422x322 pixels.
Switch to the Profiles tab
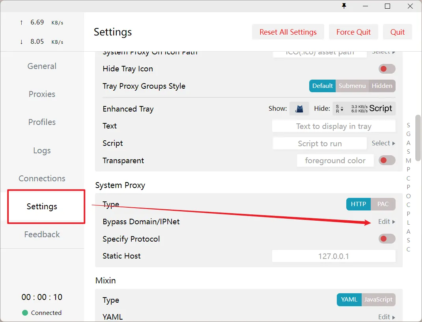[42, 122]
